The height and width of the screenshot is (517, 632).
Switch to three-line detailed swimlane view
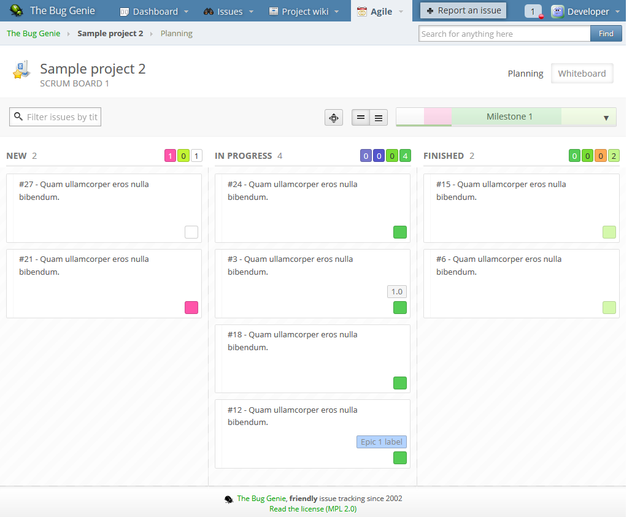pos(379,118)
